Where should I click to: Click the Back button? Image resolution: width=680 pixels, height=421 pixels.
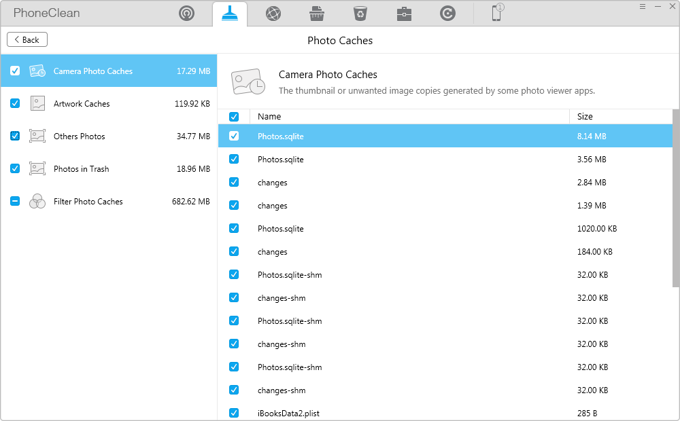pos(27,40)
